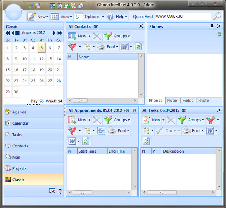Click the filter funnel icon in Contacts toolbar

tap(72, 47)
